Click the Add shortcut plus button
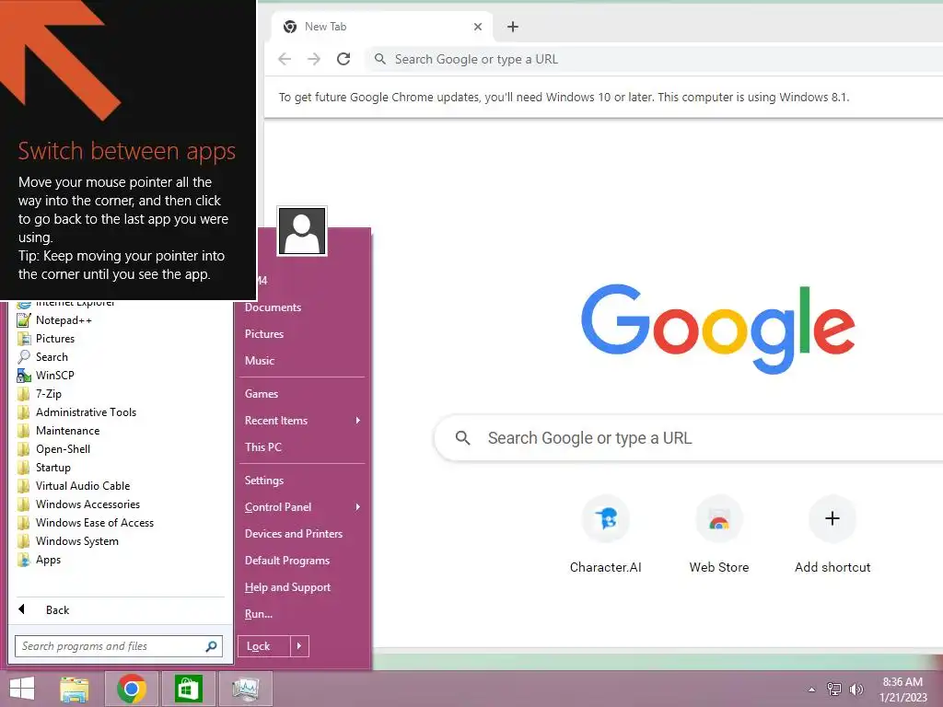The image size is (943, 707). click(832, 518)
